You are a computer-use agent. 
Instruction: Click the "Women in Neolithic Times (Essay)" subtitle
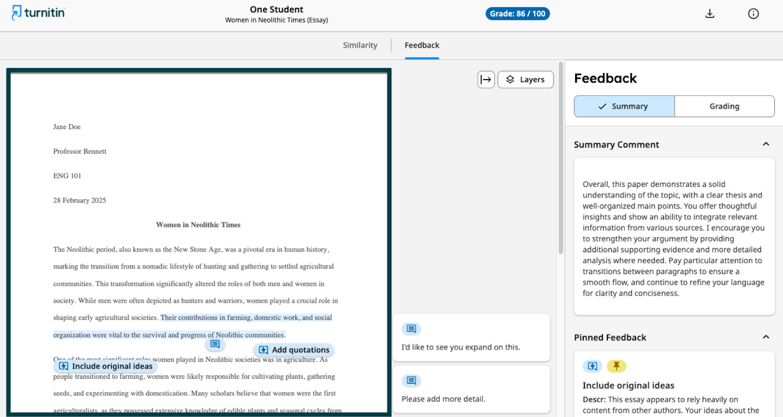click(x=276, y=20)
